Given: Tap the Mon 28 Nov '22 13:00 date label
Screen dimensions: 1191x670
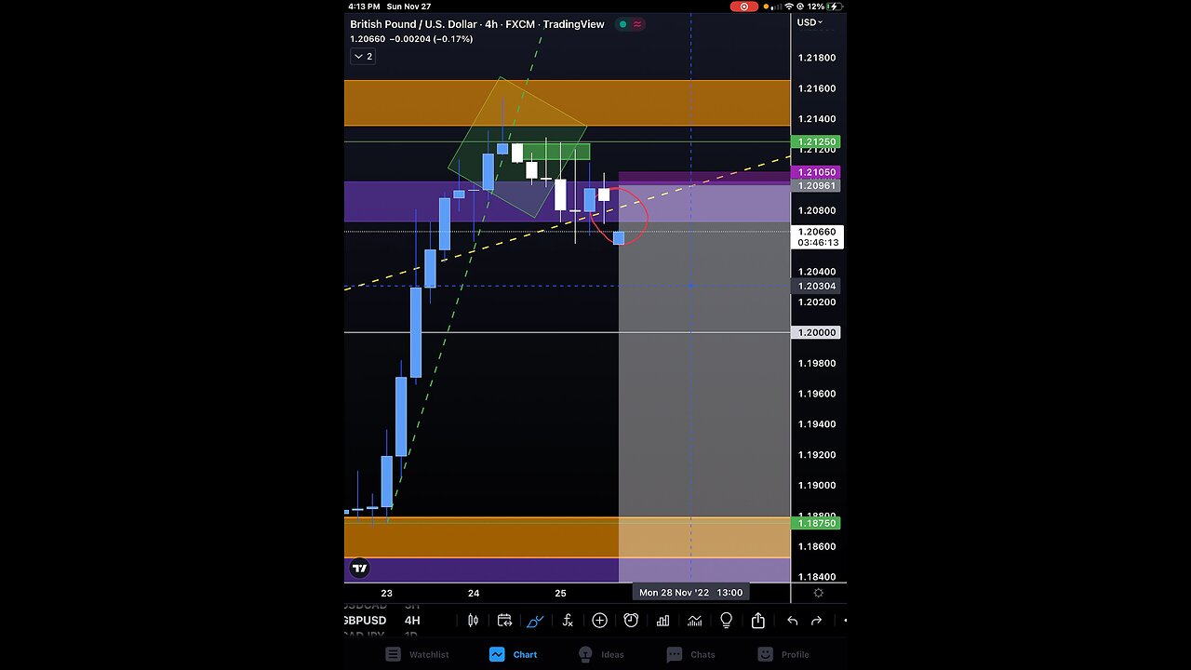Looking at the screenshot, I should pyautogui.click(x=690, y=593).
